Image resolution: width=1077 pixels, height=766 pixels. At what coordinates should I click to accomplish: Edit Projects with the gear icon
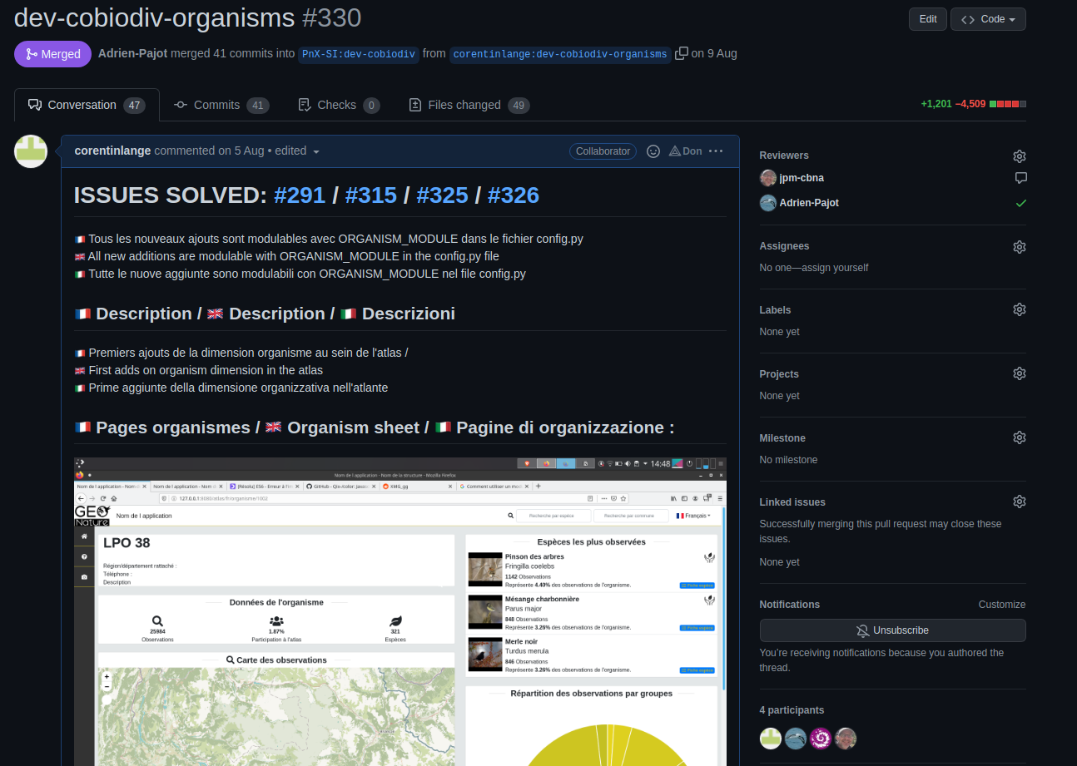(x=1020, y=373)
